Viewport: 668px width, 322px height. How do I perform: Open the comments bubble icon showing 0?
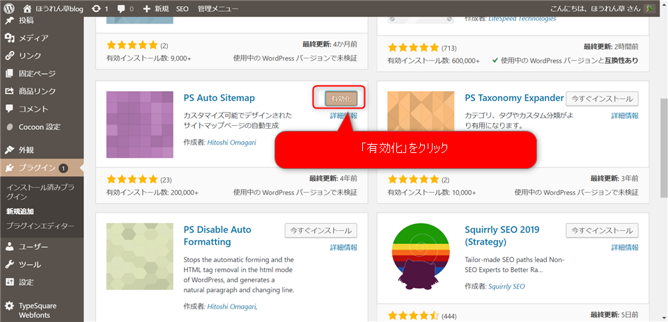point(121,8)
